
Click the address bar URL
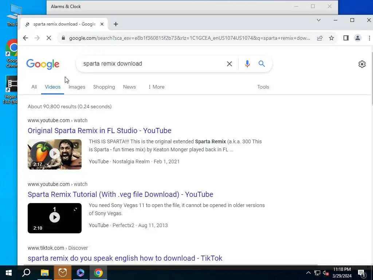(189, 38)
